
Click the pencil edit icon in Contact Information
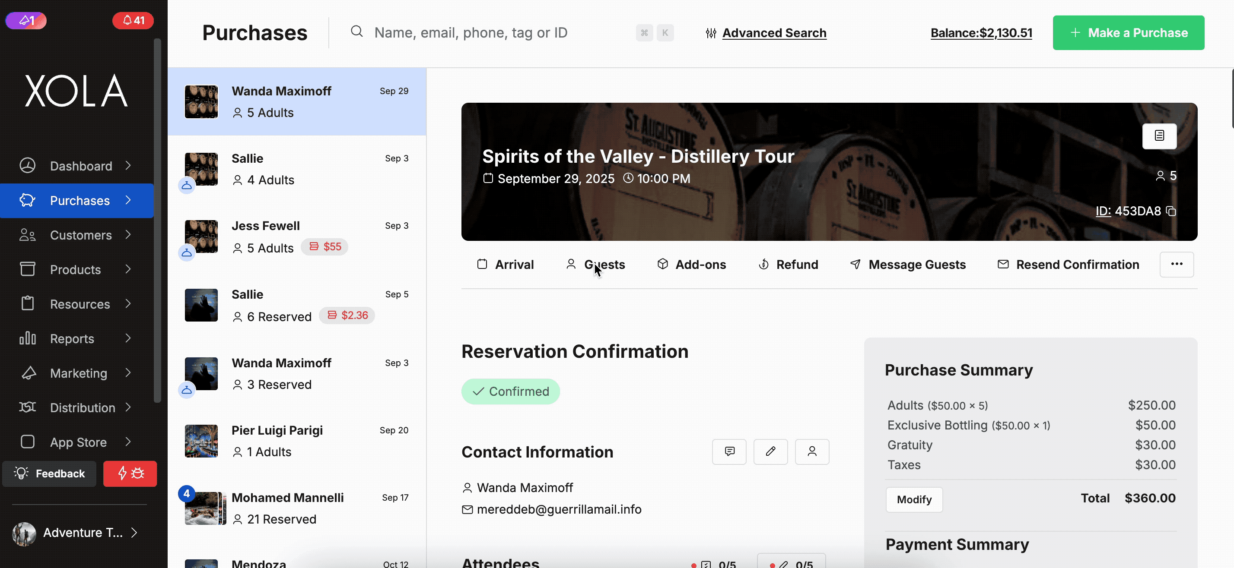pyautogui.click(x=770, y=451)
